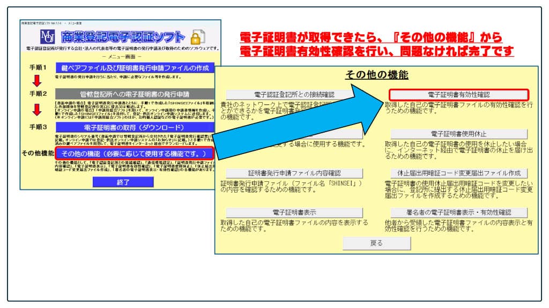
Task: Open 署名者の電子証明書表示・有効性確認
Action: point(458,212)
